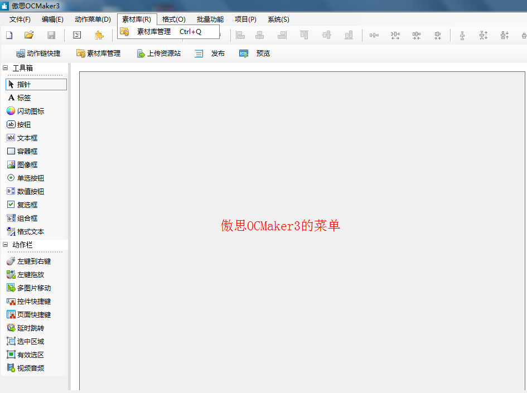Click the decrease horizontal spacing toolbar icon

pyautogui.click(x=417, y=35)
